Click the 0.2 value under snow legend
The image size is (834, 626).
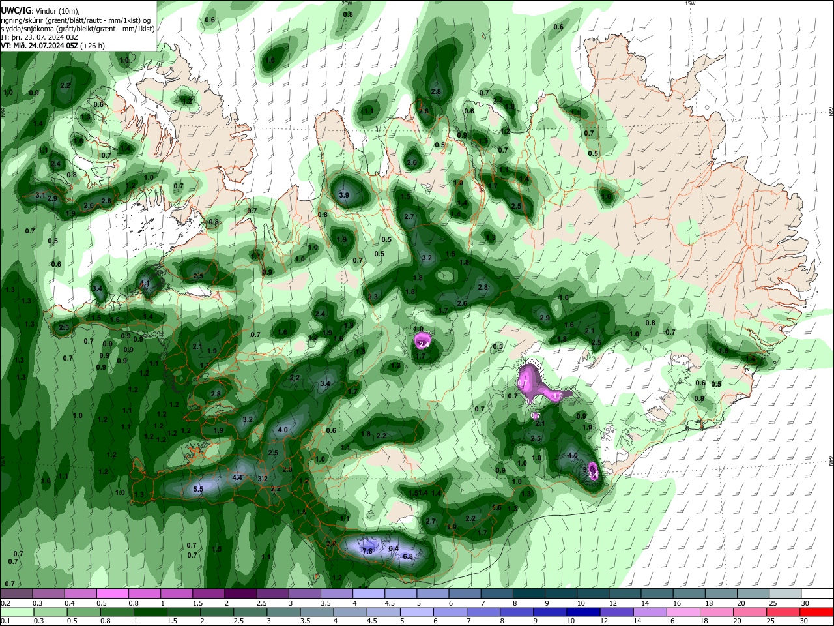[5, 603]
